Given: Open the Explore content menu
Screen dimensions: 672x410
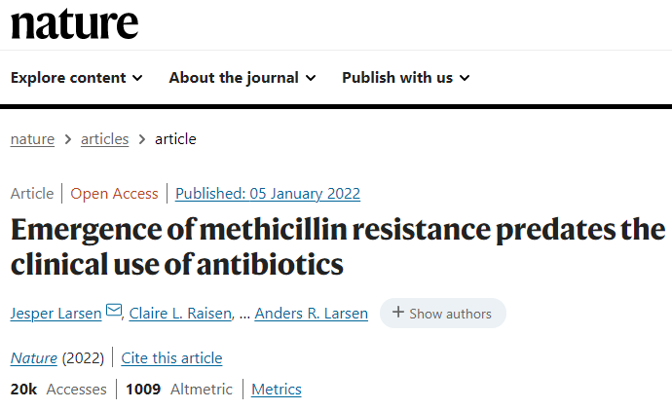Looking at the screenshot, I should pyautogui.click(x=77, y=78).
